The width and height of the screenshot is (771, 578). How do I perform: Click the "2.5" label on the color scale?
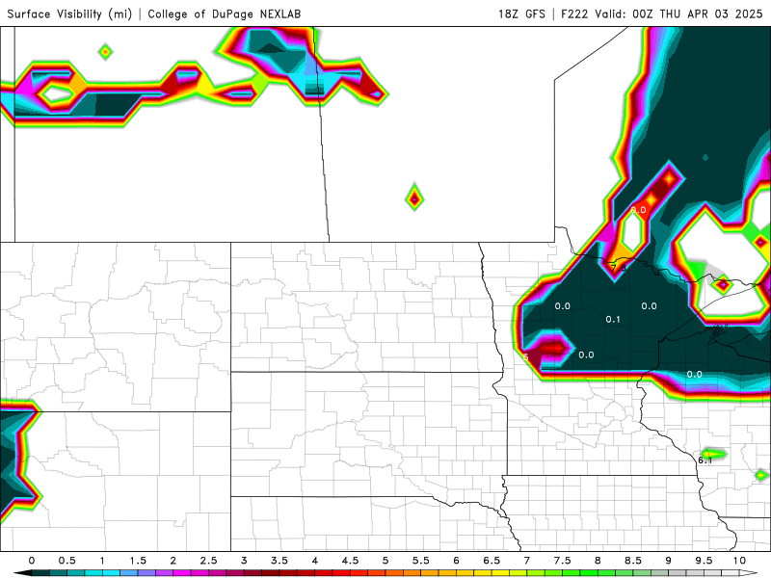point(208,561)
